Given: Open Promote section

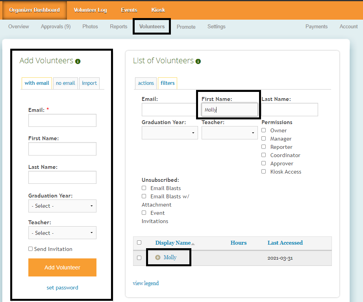Looking at the screenshot, I should (186, 27).
